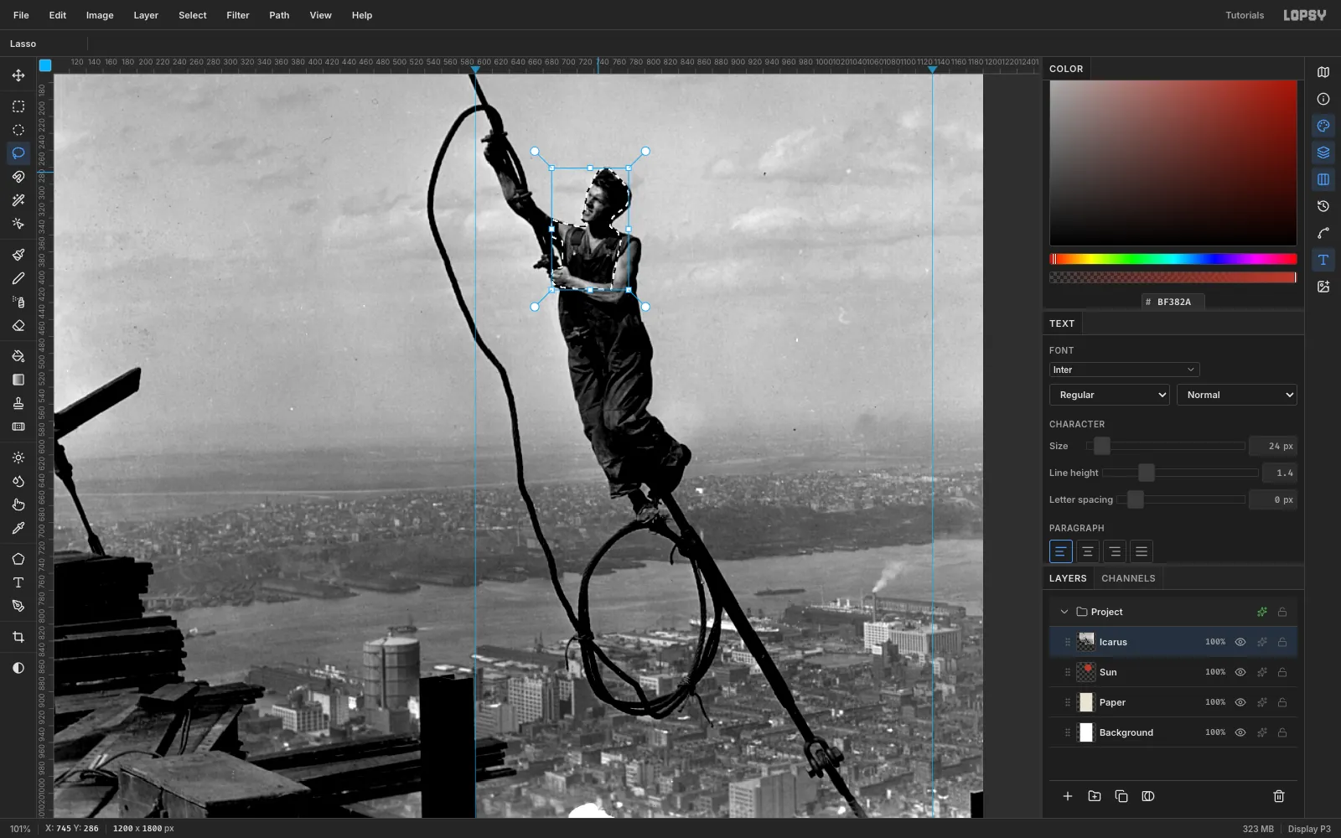Activate the Lasso tool in the toolbar
Screen dimensions: 1341x838
(x=18, y=153)
